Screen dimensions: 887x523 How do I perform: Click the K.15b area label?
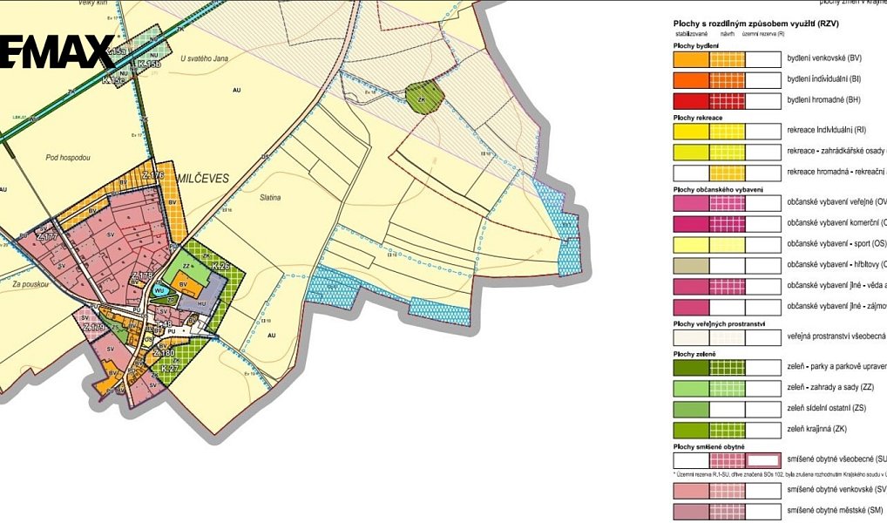point(150,65)
